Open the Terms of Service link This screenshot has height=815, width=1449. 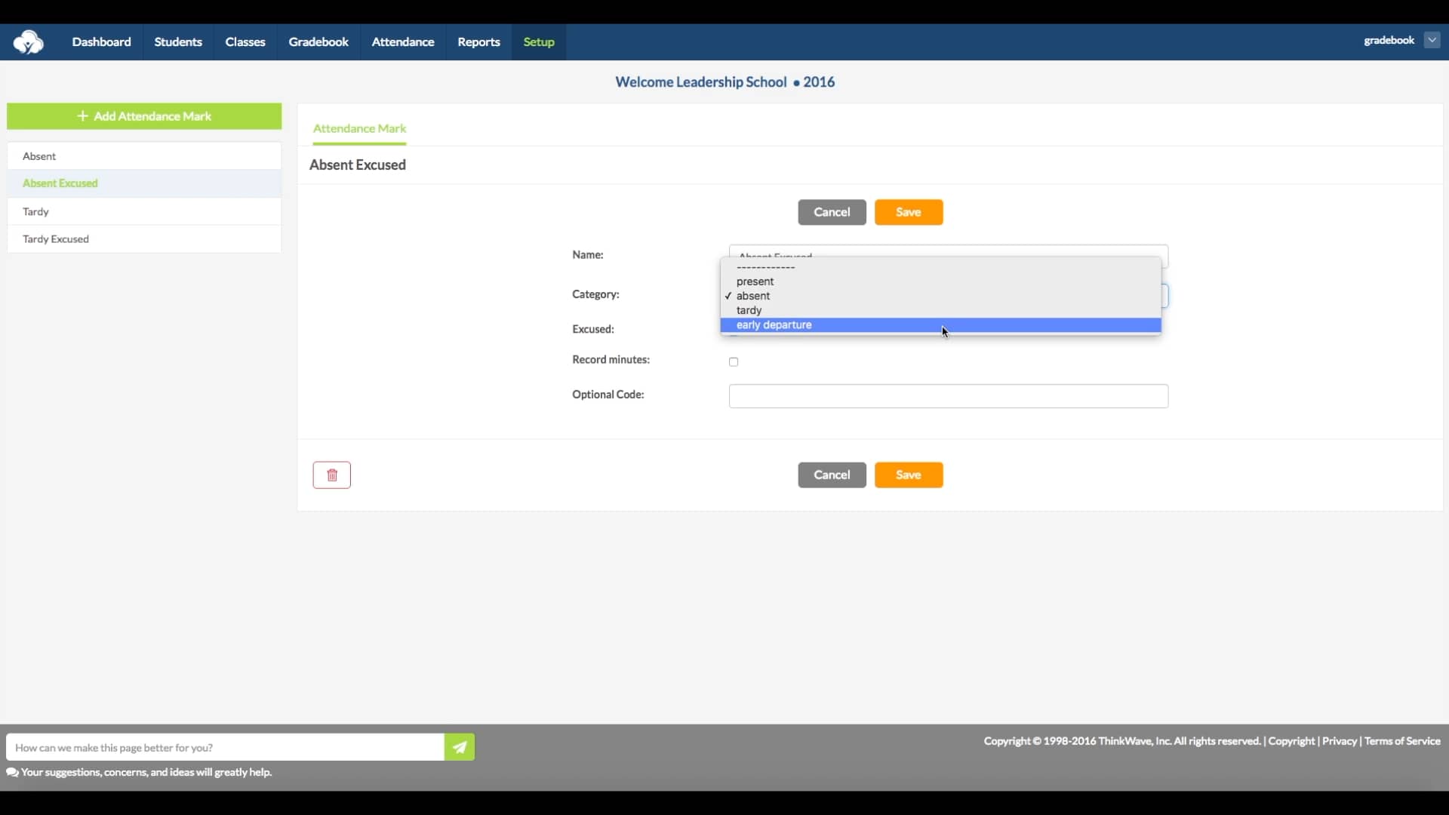(1402, 740)
